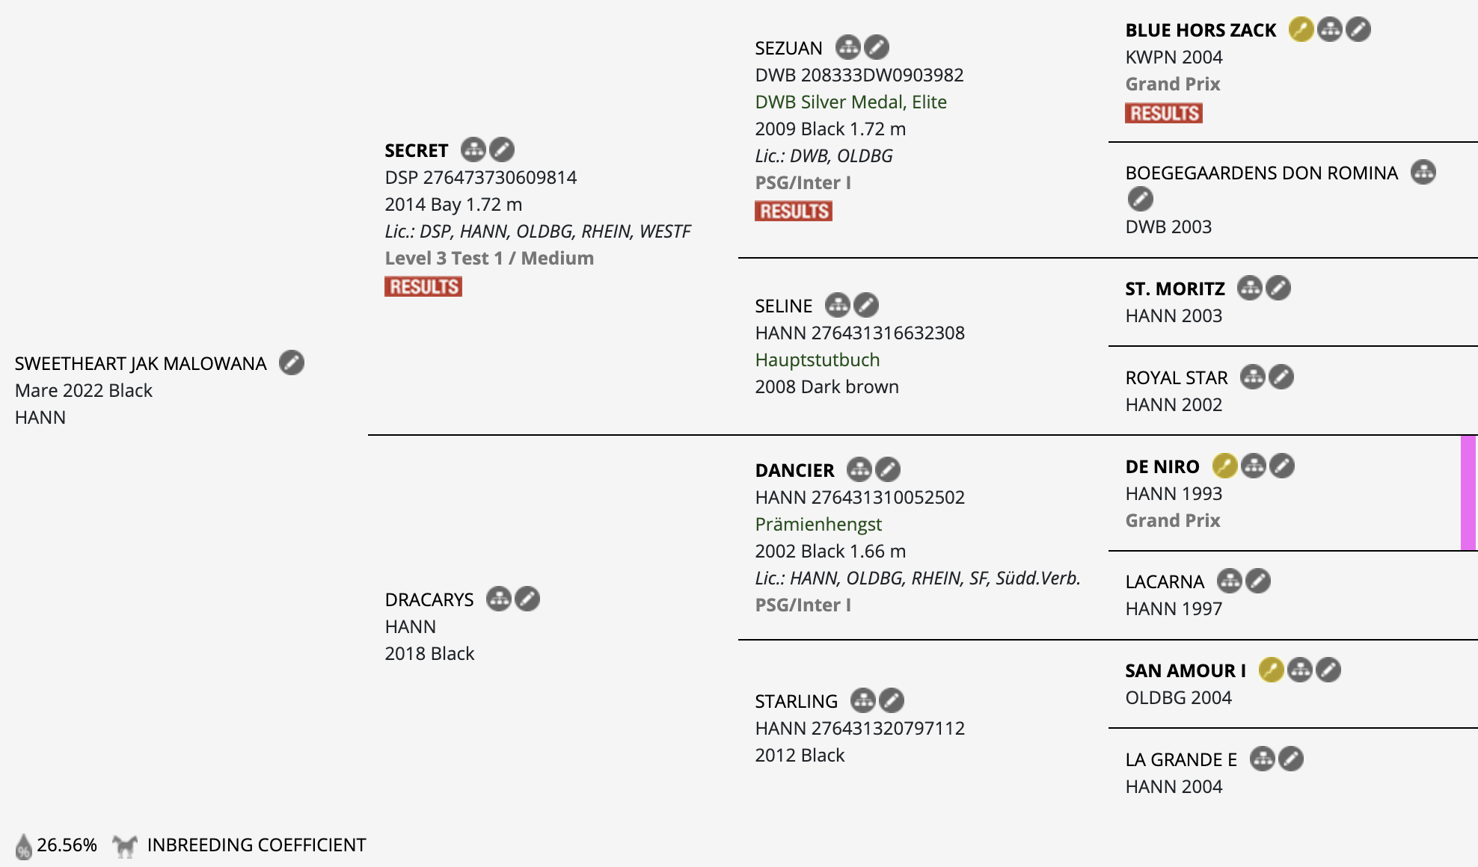Viewport: 1478px width, 867px height.
Task: Click edit pencil beside LA GRANDE E
Action: click(x=1291, y=759)
